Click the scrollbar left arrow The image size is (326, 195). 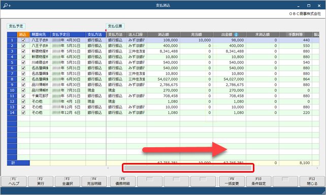108,168
